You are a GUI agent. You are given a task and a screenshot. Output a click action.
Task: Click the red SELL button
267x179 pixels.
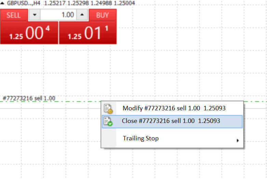click(x=13, y=15)
